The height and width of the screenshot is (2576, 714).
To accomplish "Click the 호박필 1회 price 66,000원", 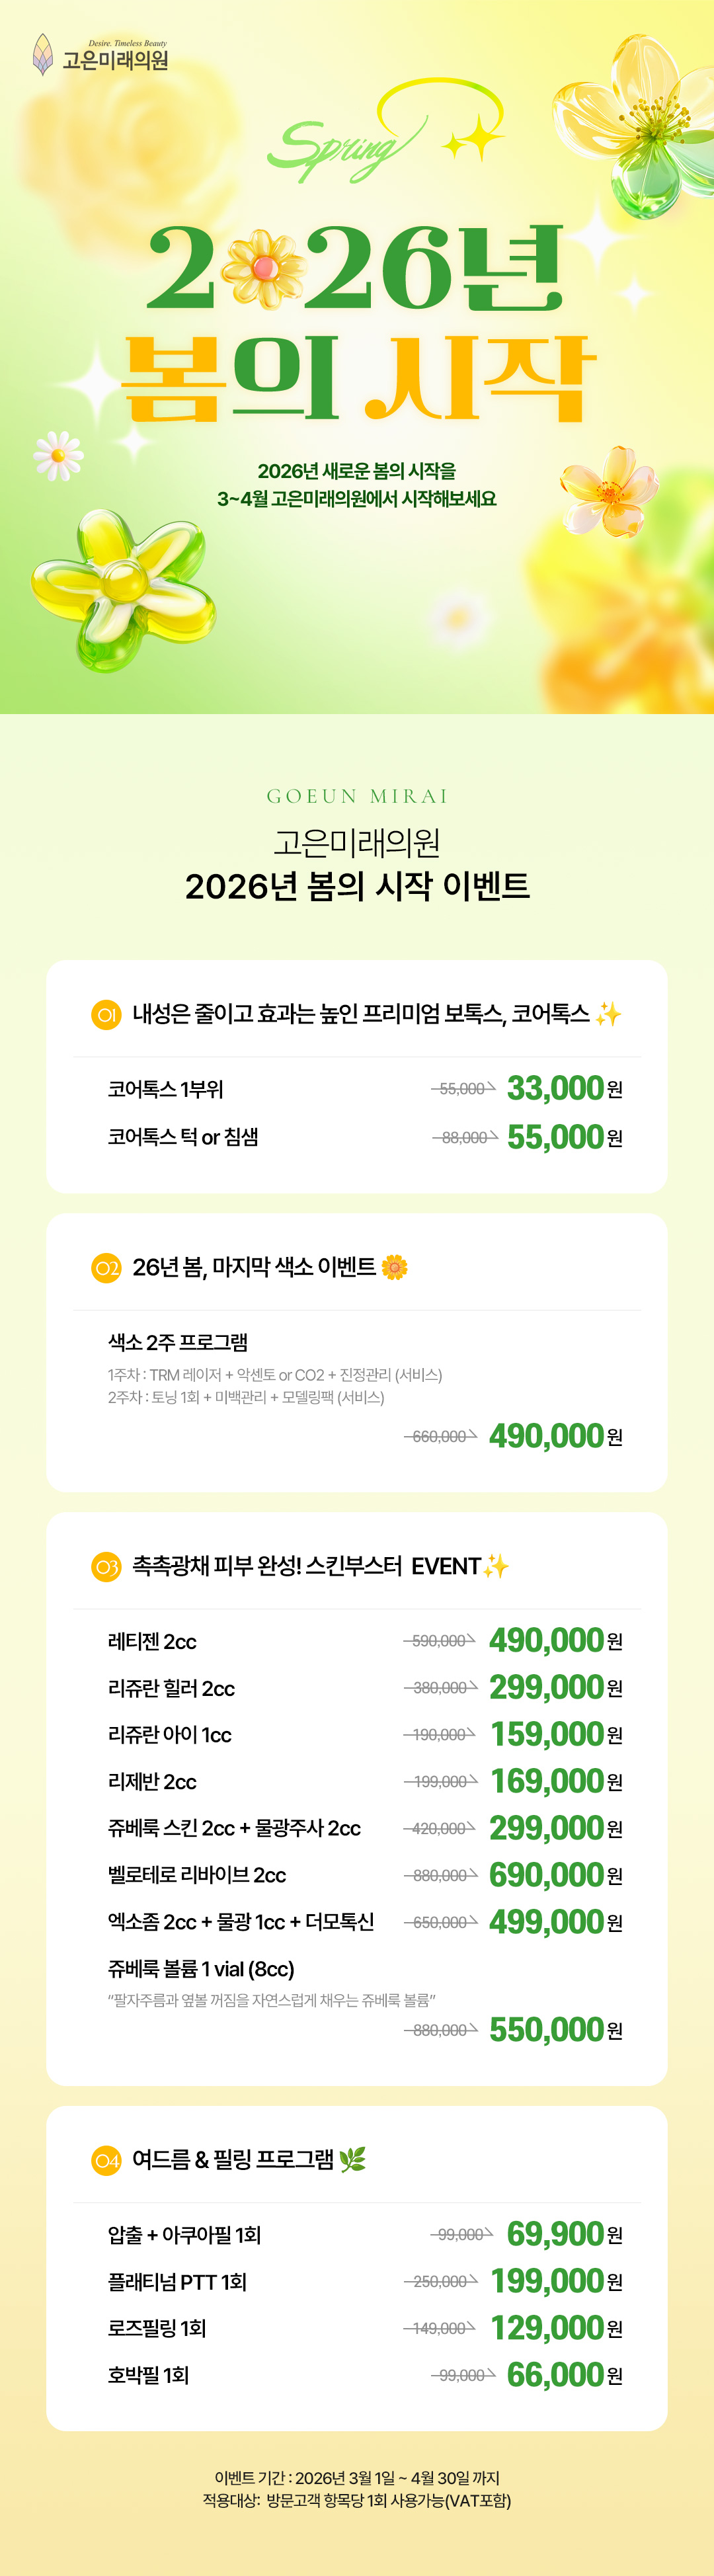I will coord(564,2375).
